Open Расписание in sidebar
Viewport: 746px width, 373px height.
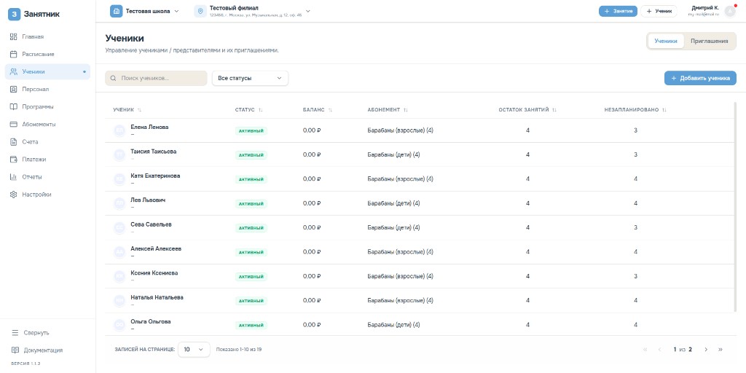47,54
